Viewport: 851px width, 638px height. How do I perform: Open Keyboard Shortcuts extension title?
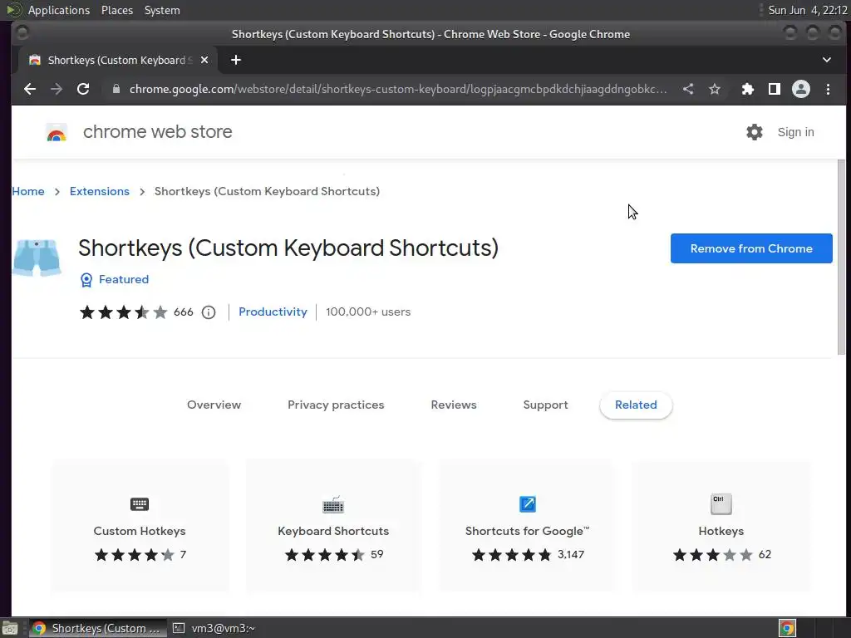coord(333,531)
